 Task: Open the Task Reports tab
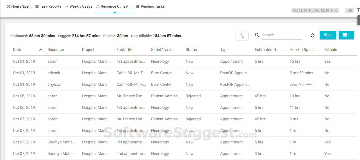(48, 6)
